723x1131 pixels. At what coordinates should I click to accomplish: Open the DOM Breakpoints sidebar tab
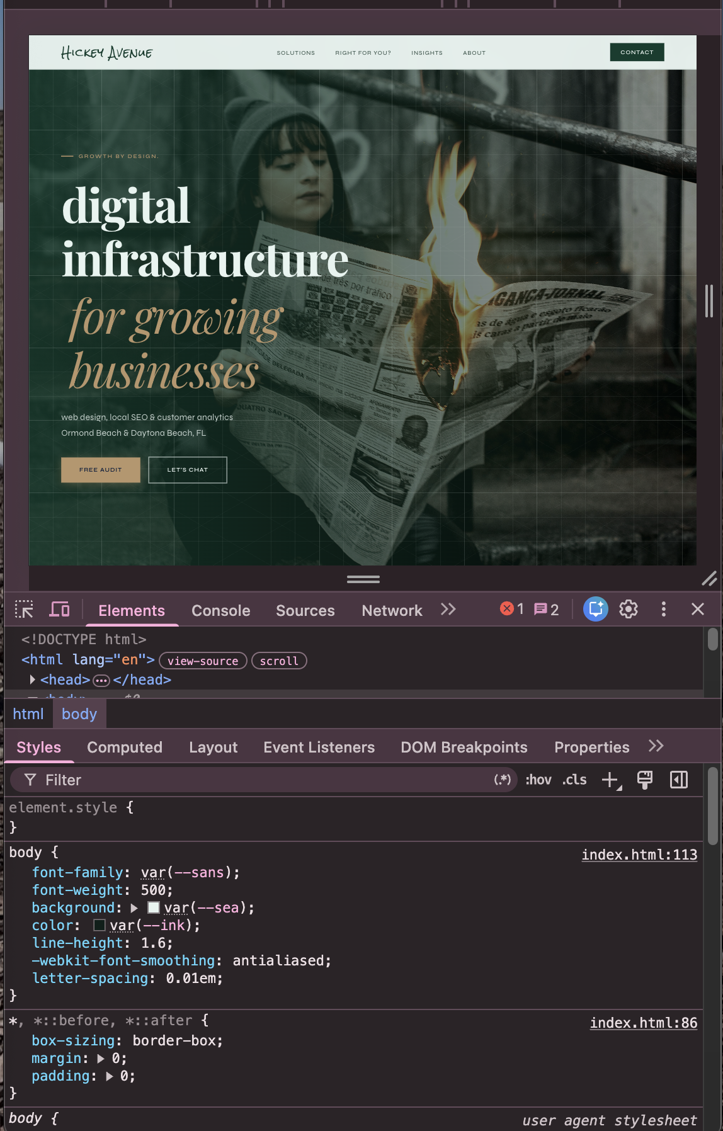(x=464, y=747)
